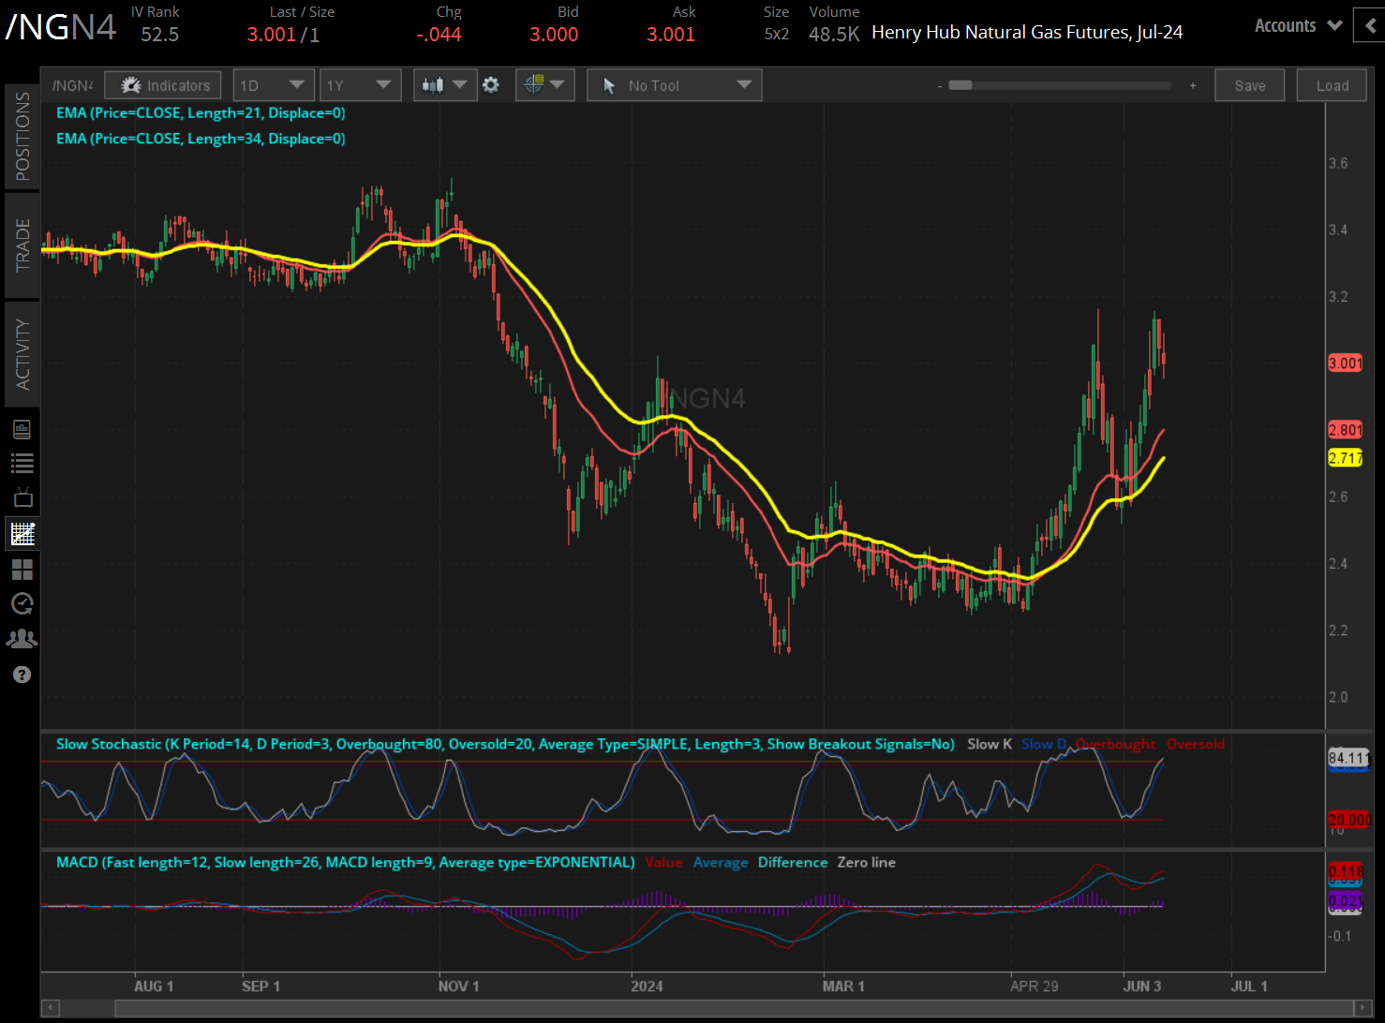The height and width of the screenshot is (1023, 1385).
Task: Open the four-square grid layout icon
Action: pos(22,570)
